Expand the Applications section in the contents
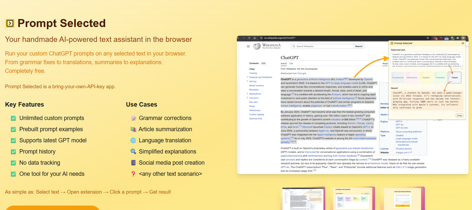The image size is (472, 210). (247, 94)
